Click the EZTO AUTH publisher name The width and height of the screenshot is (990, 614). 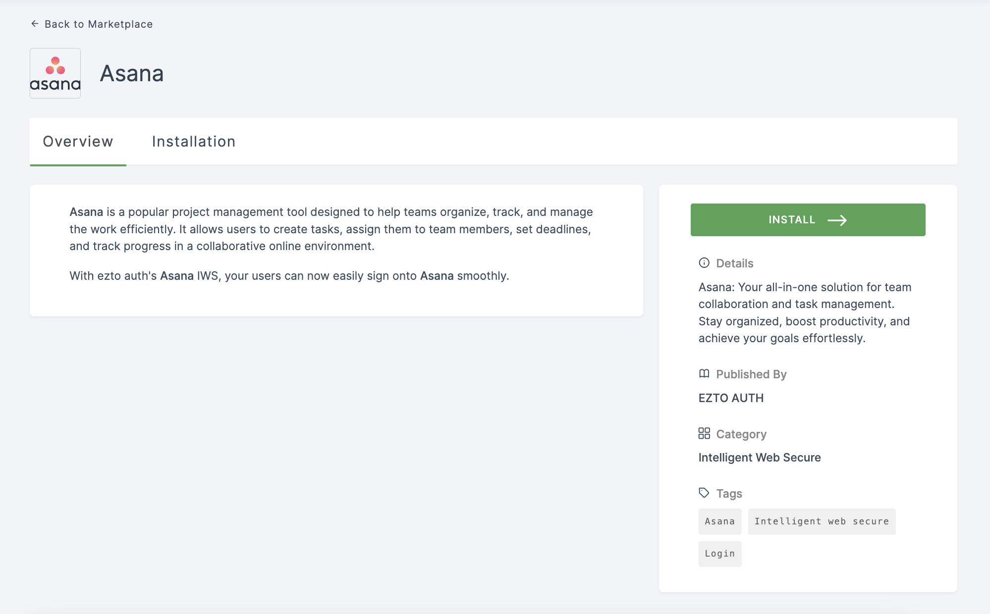tap(731, 398)
